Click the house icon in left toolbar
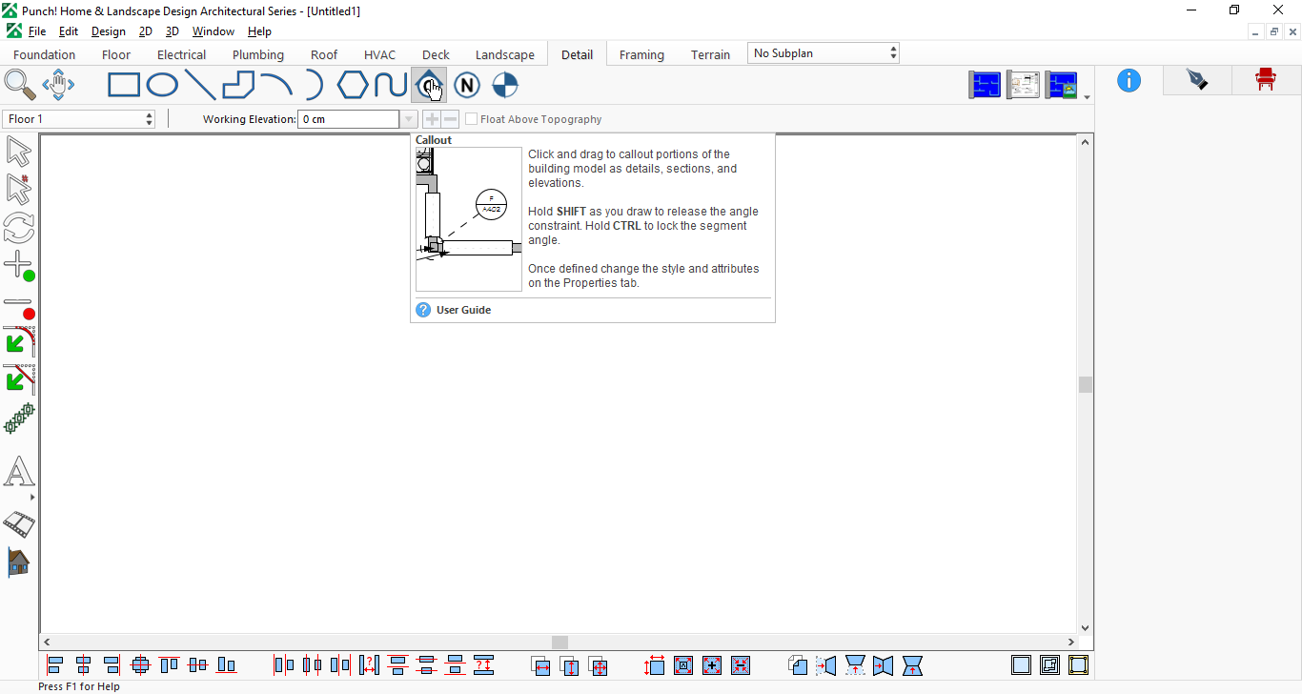1302x694 pixels. click(x=19, y=562)
